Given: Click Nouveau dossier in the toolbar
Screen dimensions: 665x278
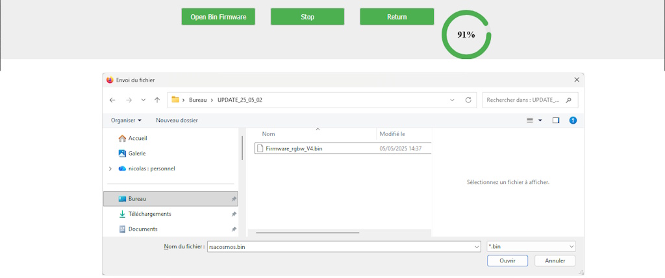Looking at the screenshot, I should click(177, 121).
